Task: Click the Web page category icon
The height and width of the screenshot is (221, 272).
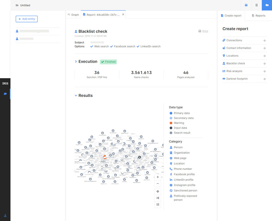Action: coord(171,158)
